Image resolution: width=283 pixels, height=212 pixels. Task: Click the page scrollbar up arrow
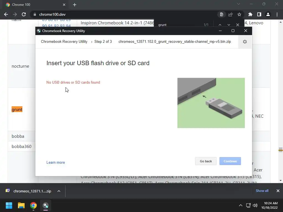tap(281, 22)
